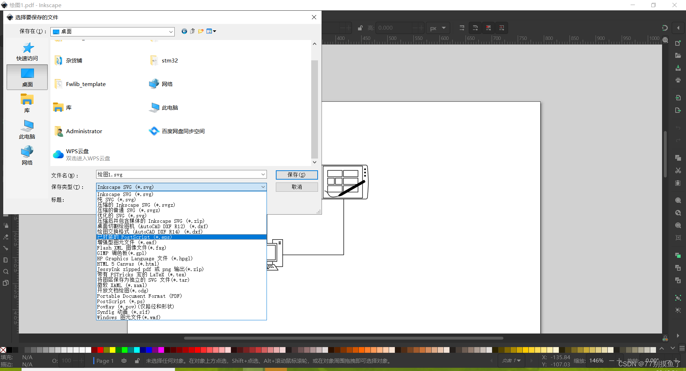
Task: Select the Eraser tool in the toolbox
Action: tap(6, 237)
